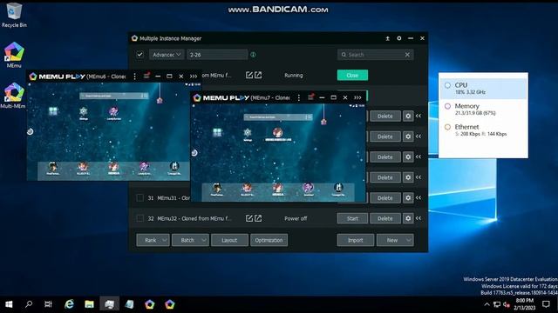Click the Optimization button

coord(269,240)
